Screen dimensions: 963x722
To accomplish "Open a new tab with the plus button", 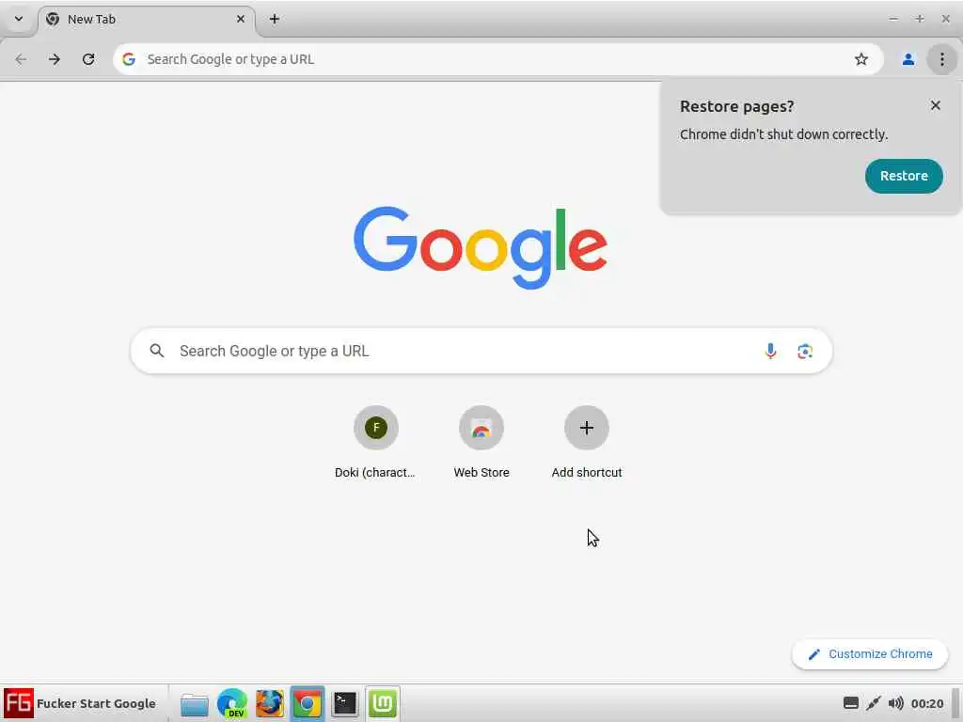I will click(275, 19).
